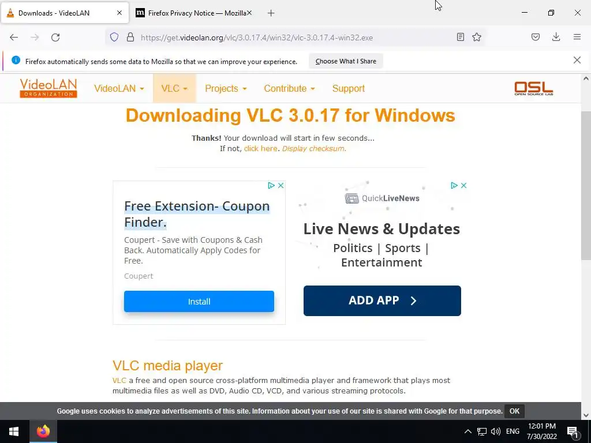This screenshot has width=591, height=443.
Task: Open tracking protection shield icon
Action: click(114, 37)
